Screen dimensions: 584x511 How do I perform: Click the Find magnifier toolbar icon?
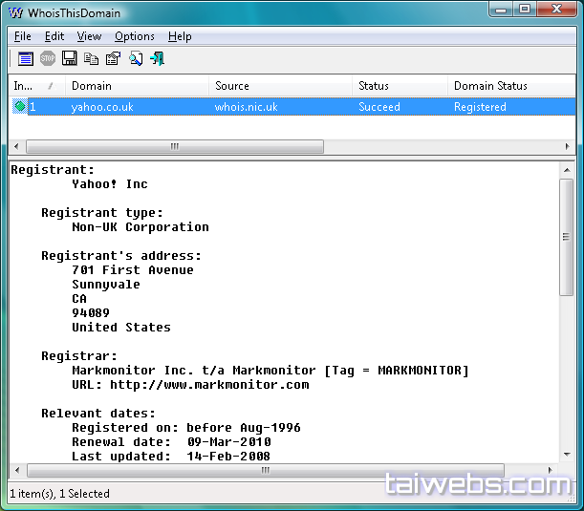[x=136, y=59]
